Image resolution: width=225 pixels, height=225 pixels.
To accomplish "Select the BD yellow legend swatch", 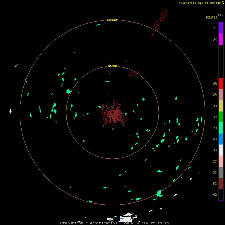I will click(x=221, y=106).
